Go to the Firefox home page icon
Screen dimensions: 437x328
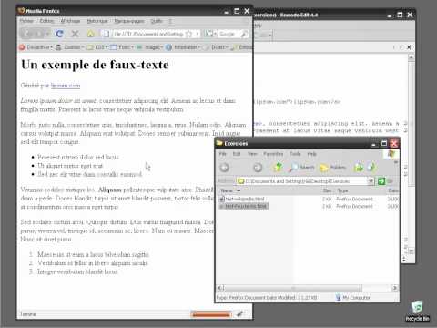point(90,34)
